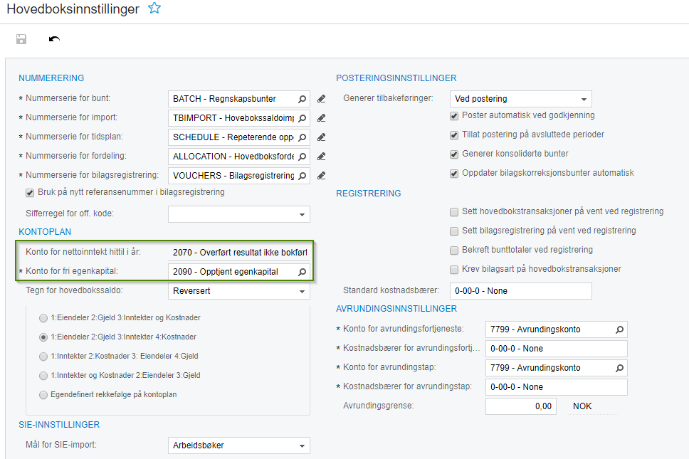Edit the TBIMPORT number series with the pencil
This screenshot has height=459, width=689.
click(x=321, y=118)
